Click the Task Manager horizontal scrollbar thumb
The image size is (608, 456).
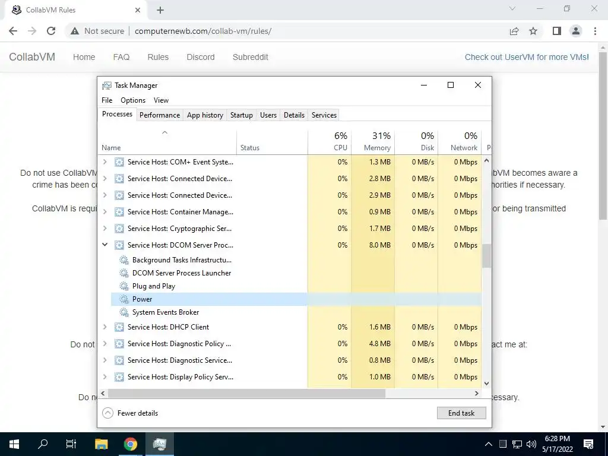pyautogui.click(x=246, y=393)
